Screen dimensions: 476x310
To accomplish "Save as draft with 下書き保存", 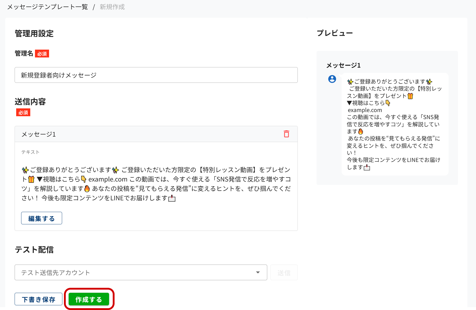I will click(38, 299).
